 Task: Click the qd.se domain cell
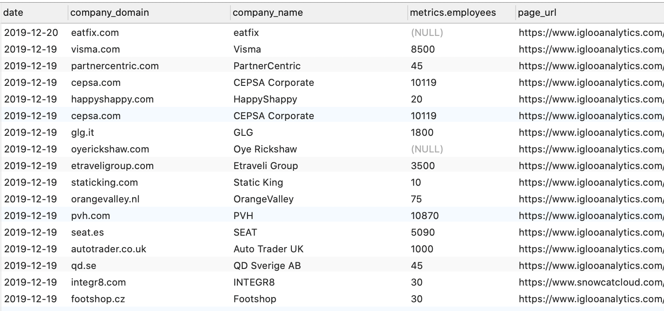(83, 266)
